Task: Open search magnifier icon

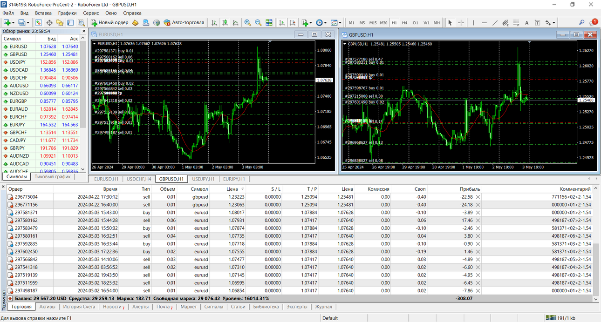Action: tap(582, 22)
